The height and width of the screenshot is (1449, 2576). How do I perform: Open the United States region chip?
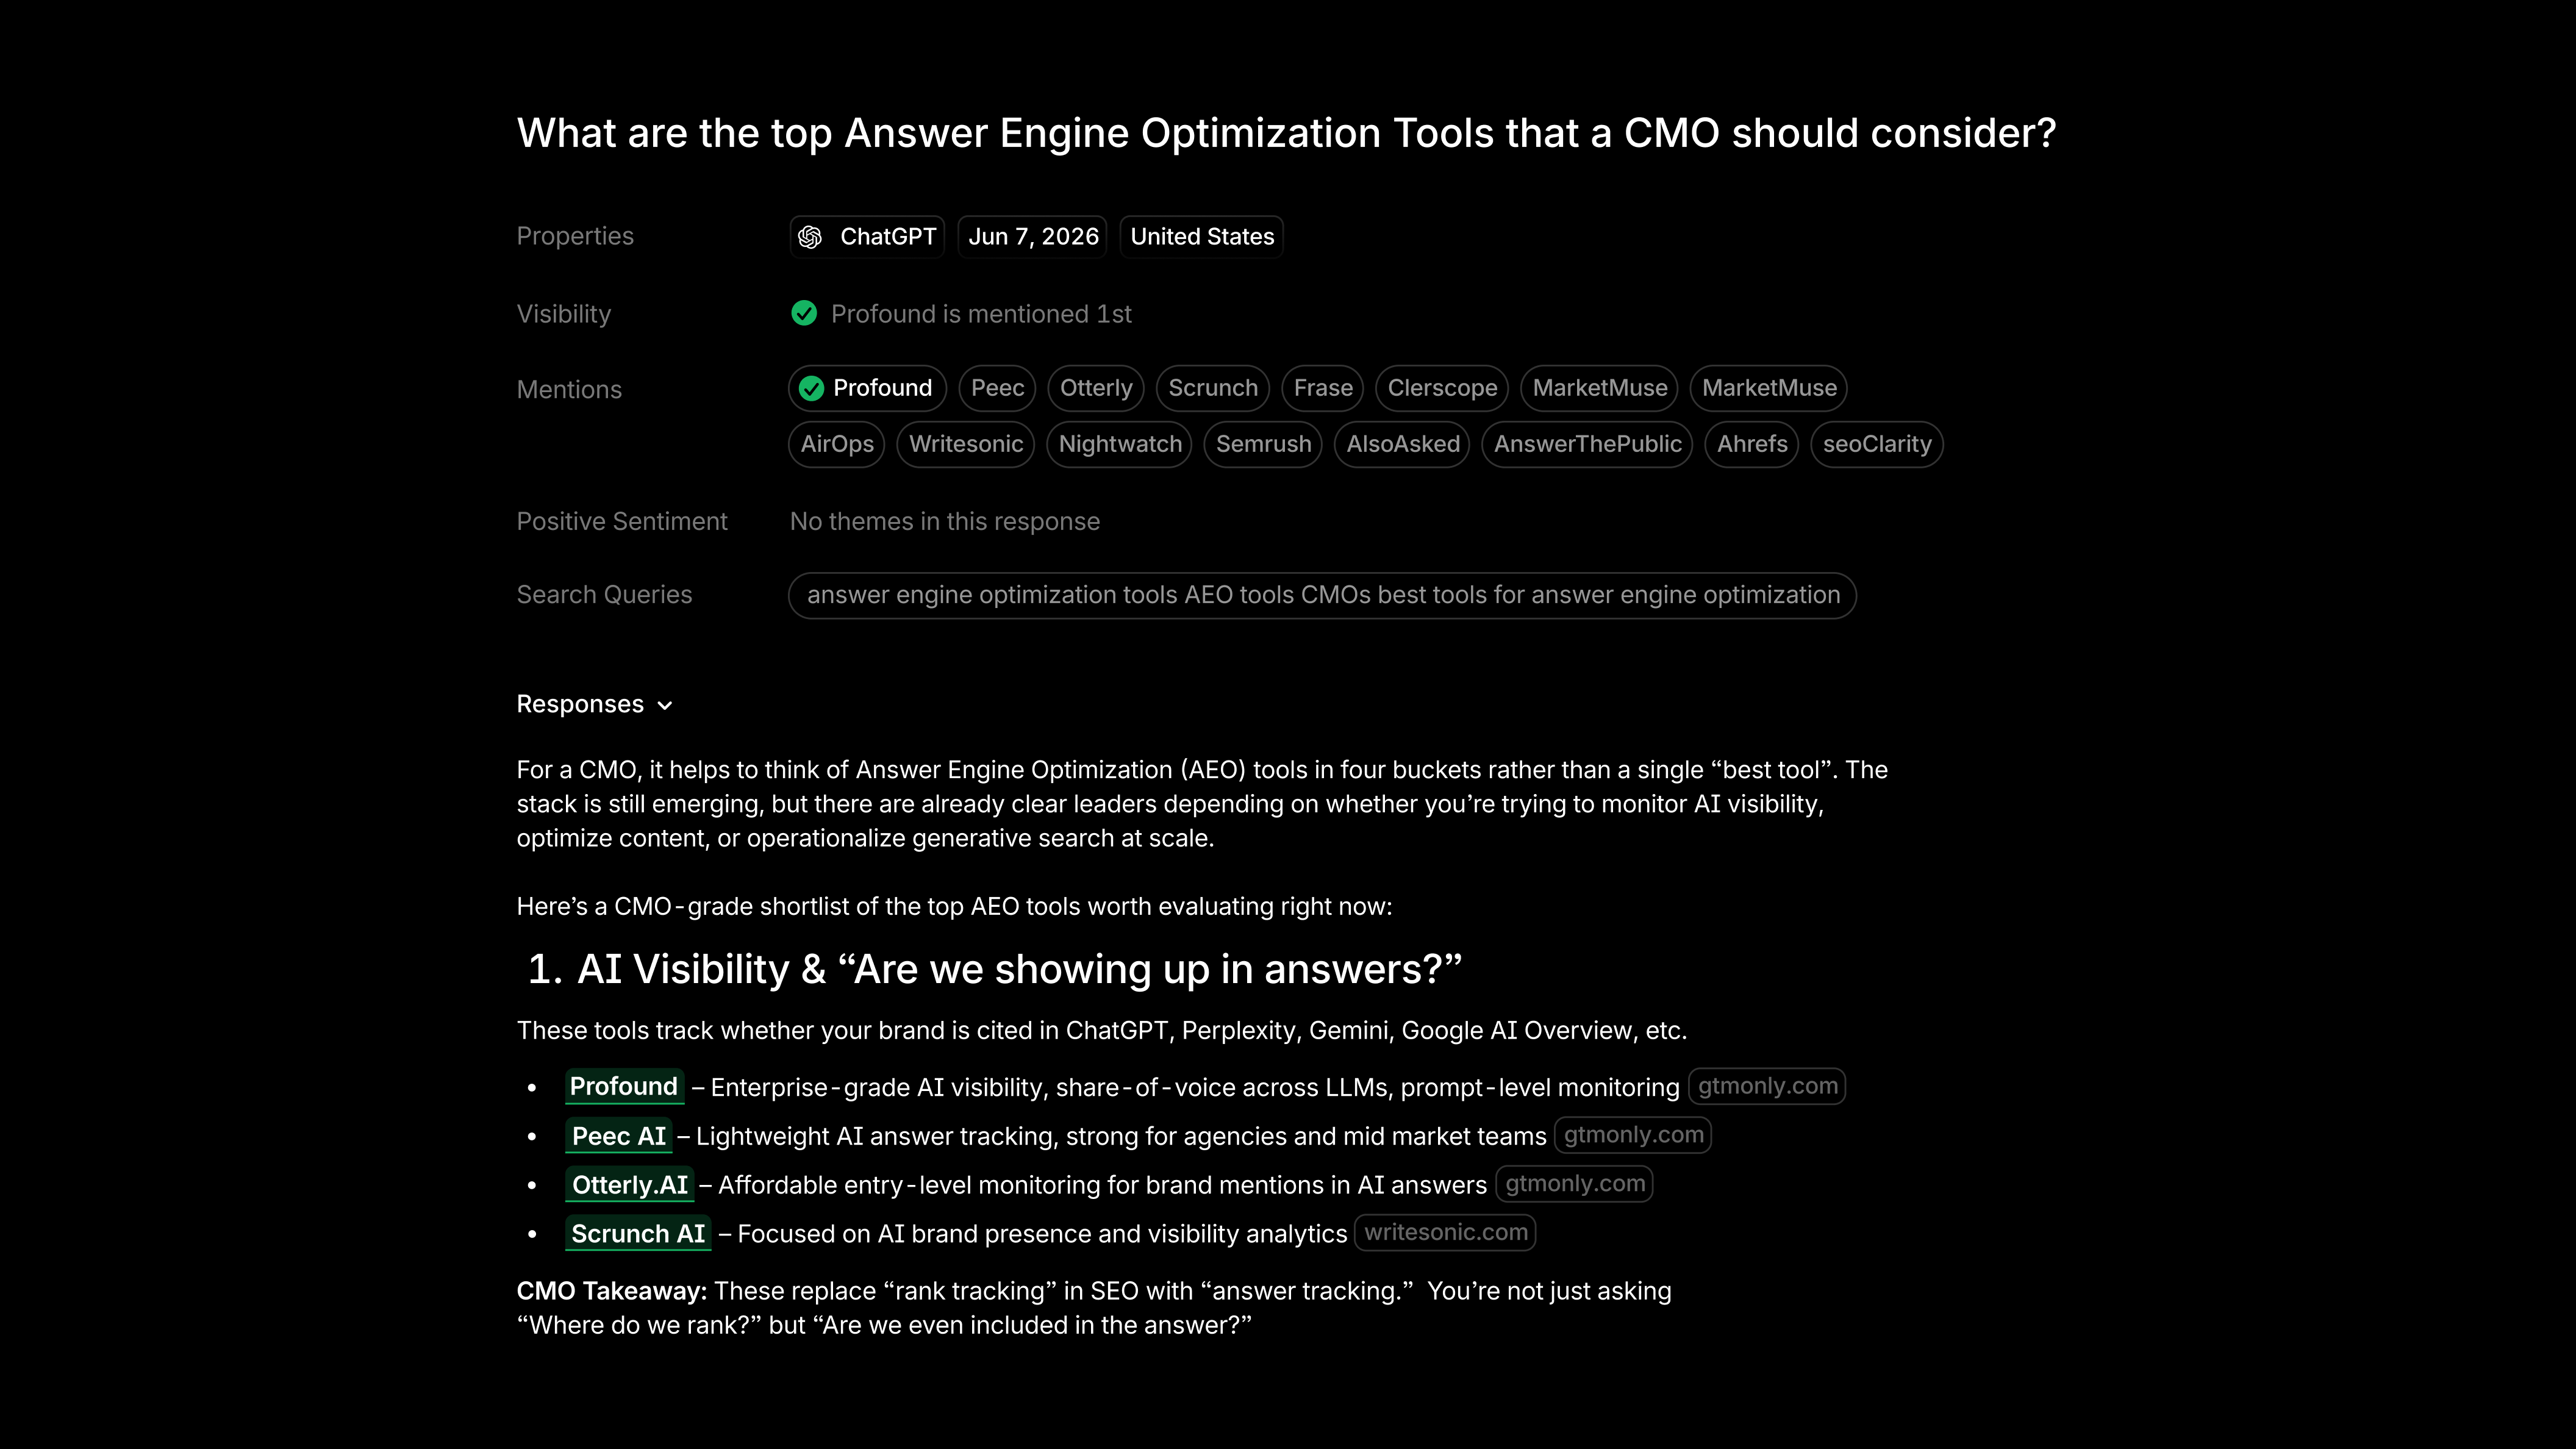(x=1202, y=237)
